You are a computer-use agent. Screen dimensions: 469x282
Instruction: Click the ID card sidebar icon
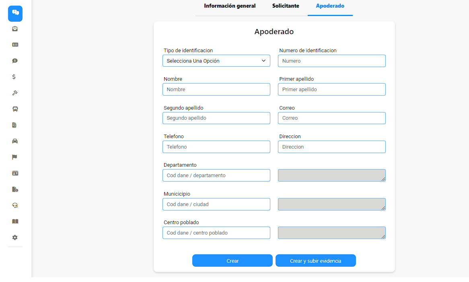15,173
